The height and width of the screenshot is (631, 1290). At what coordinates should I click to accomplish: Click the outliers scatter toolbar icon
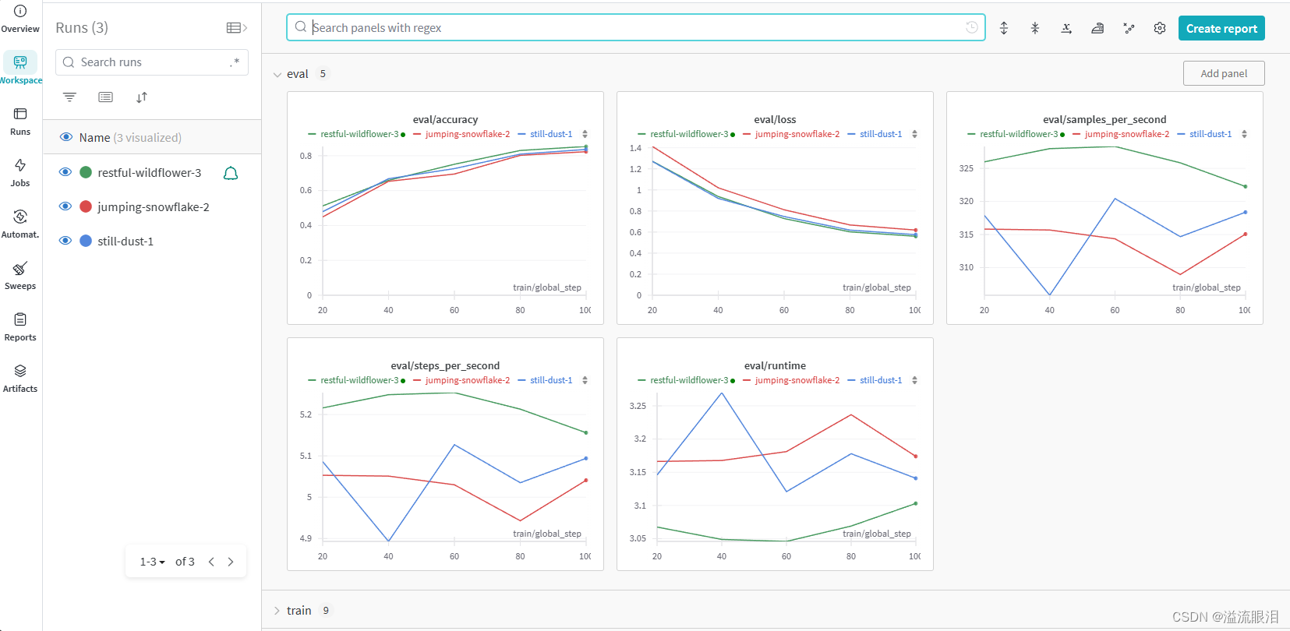(x=1129, y=28)
